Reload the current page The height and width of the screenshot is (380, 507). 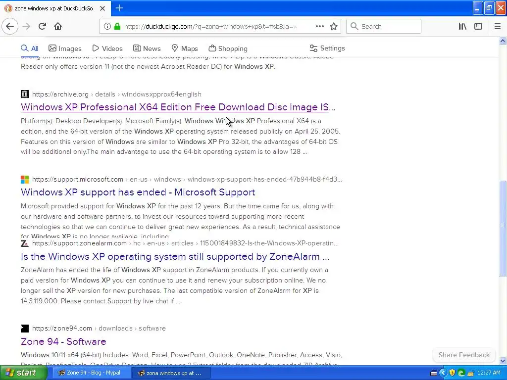pyautogui.click(x=42, y=26)
